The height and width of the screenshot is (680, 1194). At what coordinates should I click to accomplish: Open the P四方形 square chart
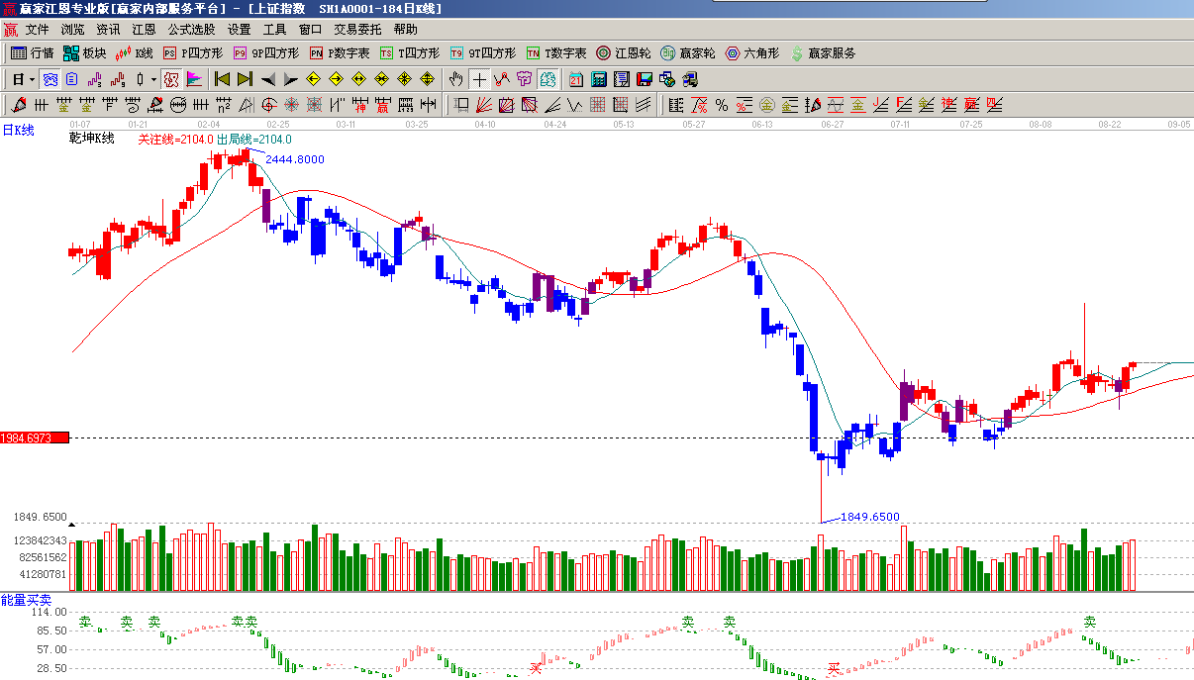pos(193,53)
